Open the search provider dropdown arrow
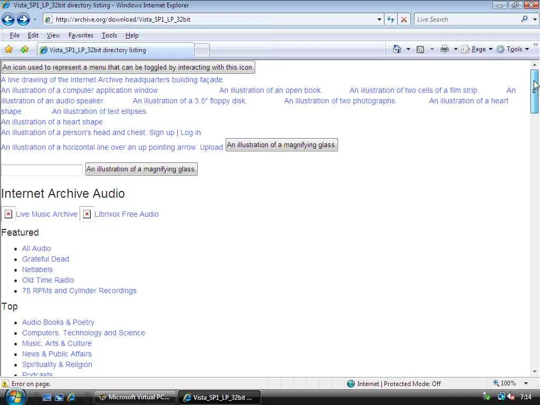This screenshot has height=405, width=540. [x=535, y=20]
